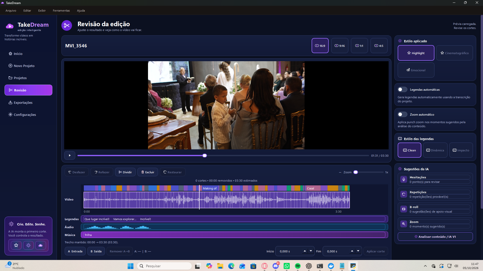483x271 pixels.
Task: Click the cloud icon in the Crie. Edite. Sonhe. card
Action: coord(41,245)
